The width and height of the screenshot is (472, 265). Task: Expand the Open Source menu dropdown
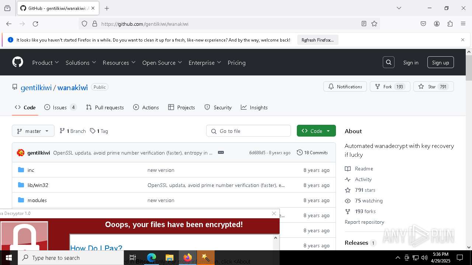[162, 63]
